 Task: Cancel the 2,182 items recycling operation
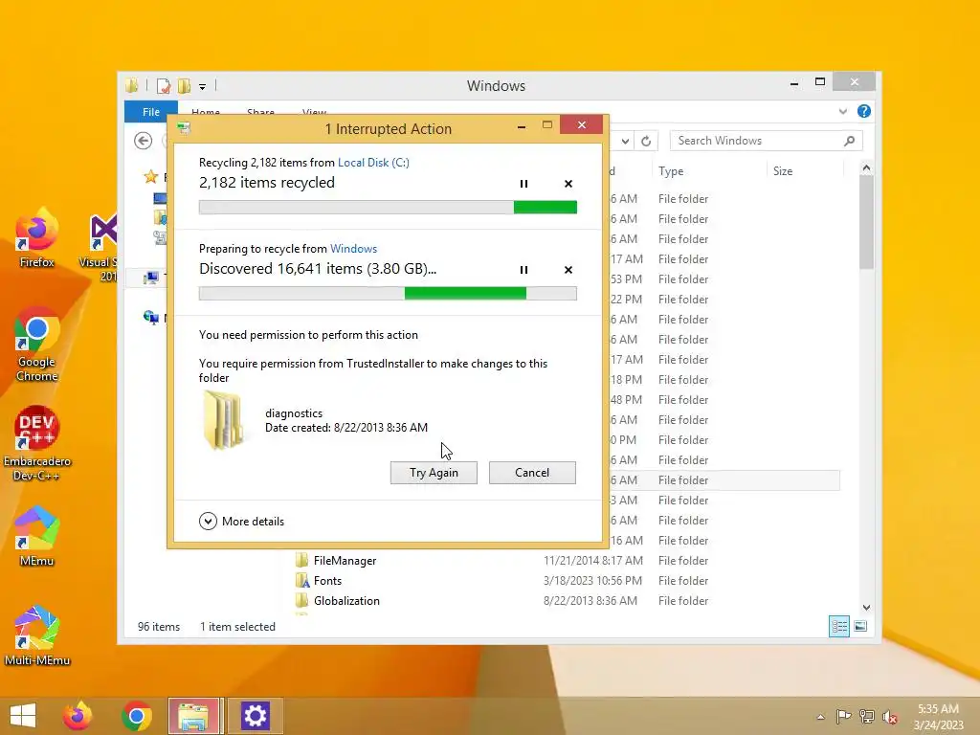tap(568, 184)
